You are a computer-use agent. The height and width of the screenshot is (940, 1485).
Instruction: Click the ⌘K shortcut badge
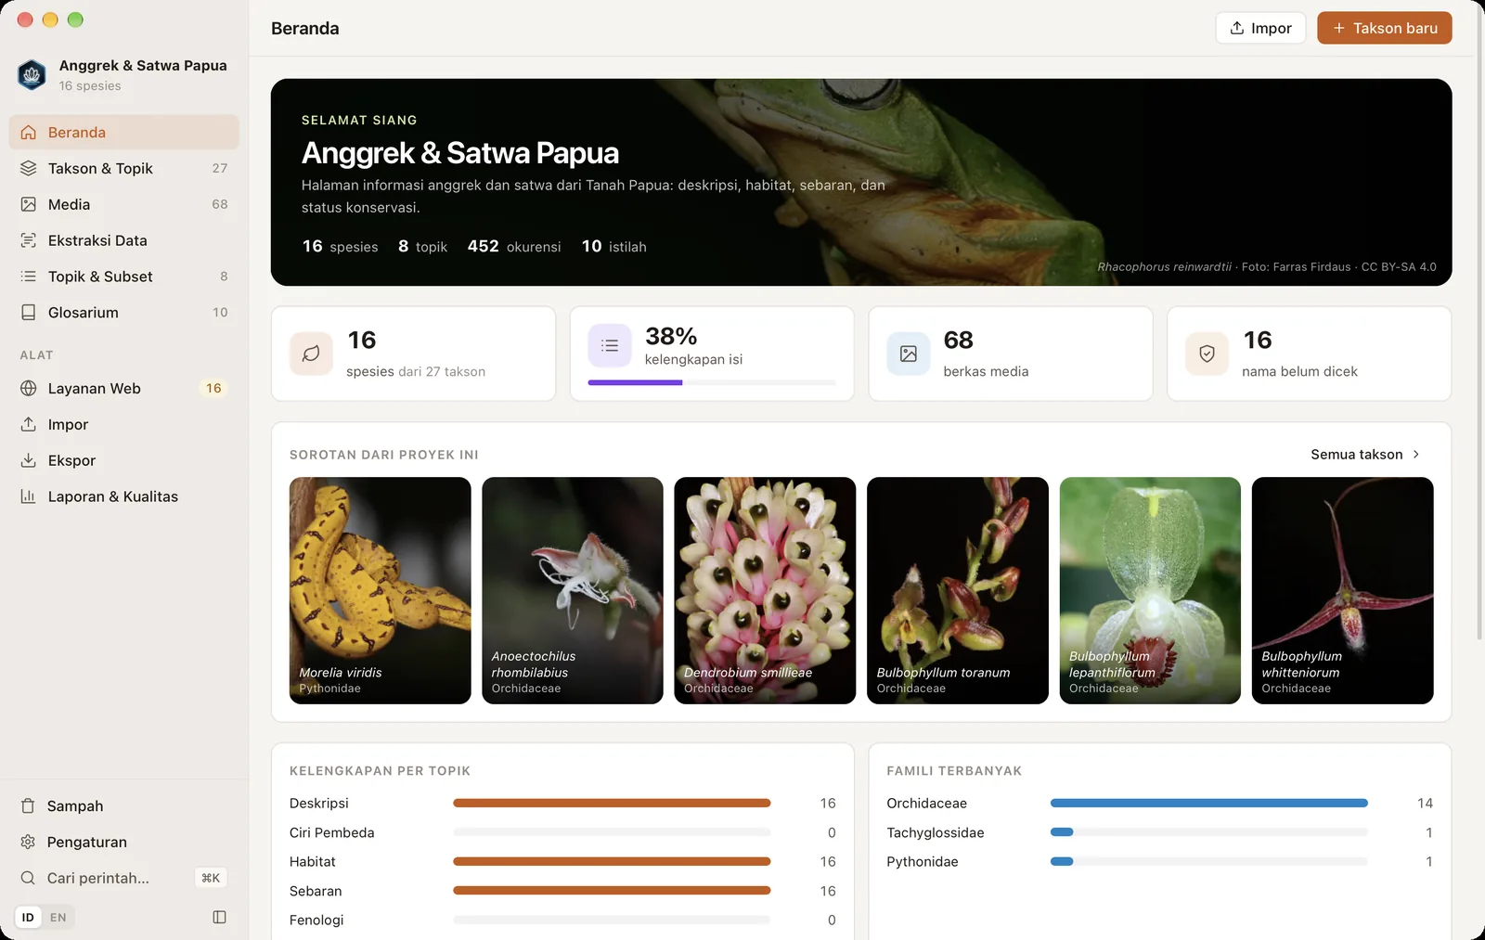coord(211,878)
